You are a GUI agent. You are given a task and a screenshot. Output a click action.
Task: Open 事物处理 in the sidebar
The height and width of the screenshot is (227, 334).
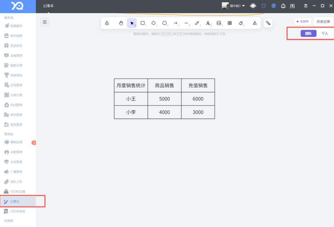18,142
